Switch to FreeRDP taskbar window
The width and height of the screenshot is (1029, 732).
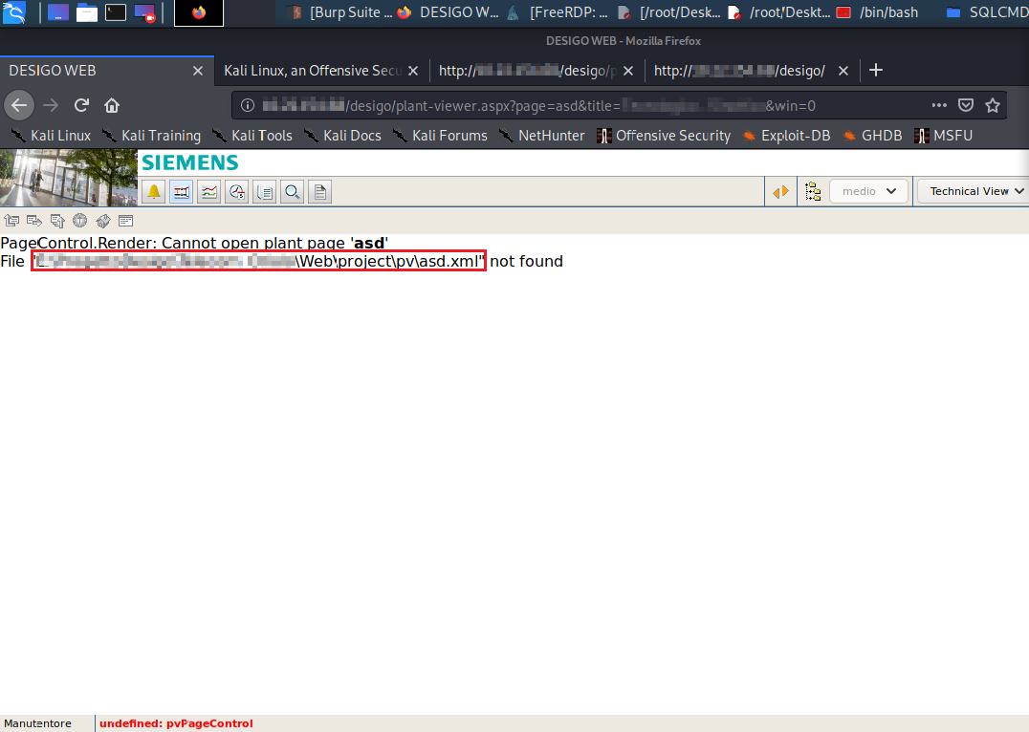[x=558, y=12]
